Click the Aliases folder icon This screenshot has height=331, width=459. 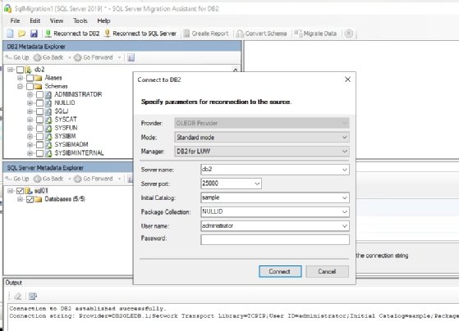tap(38, 78)
